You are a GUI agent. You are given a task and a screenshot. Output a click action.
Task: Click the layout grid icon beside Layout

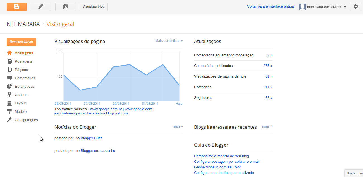tap(9, 103)
